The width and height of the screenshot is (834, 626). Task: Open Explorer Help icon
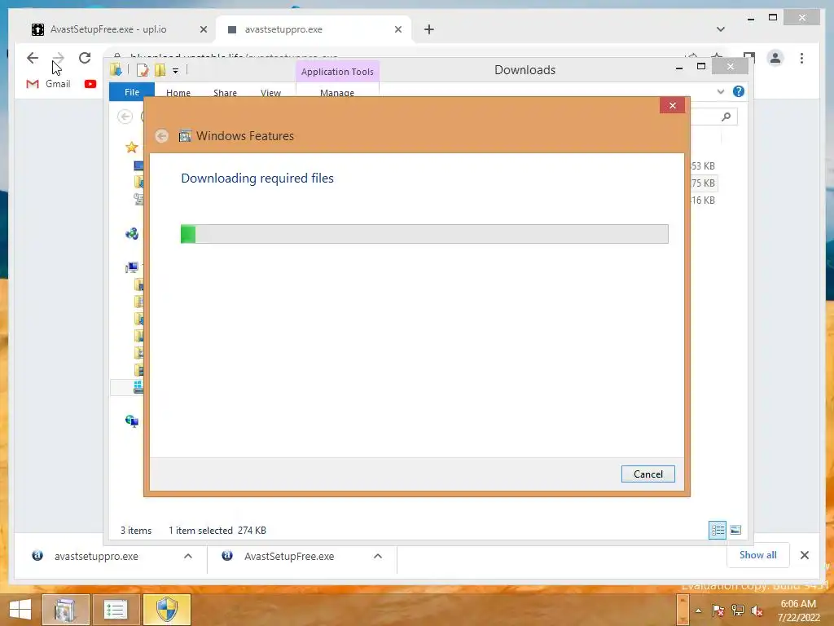pos(738,91)
